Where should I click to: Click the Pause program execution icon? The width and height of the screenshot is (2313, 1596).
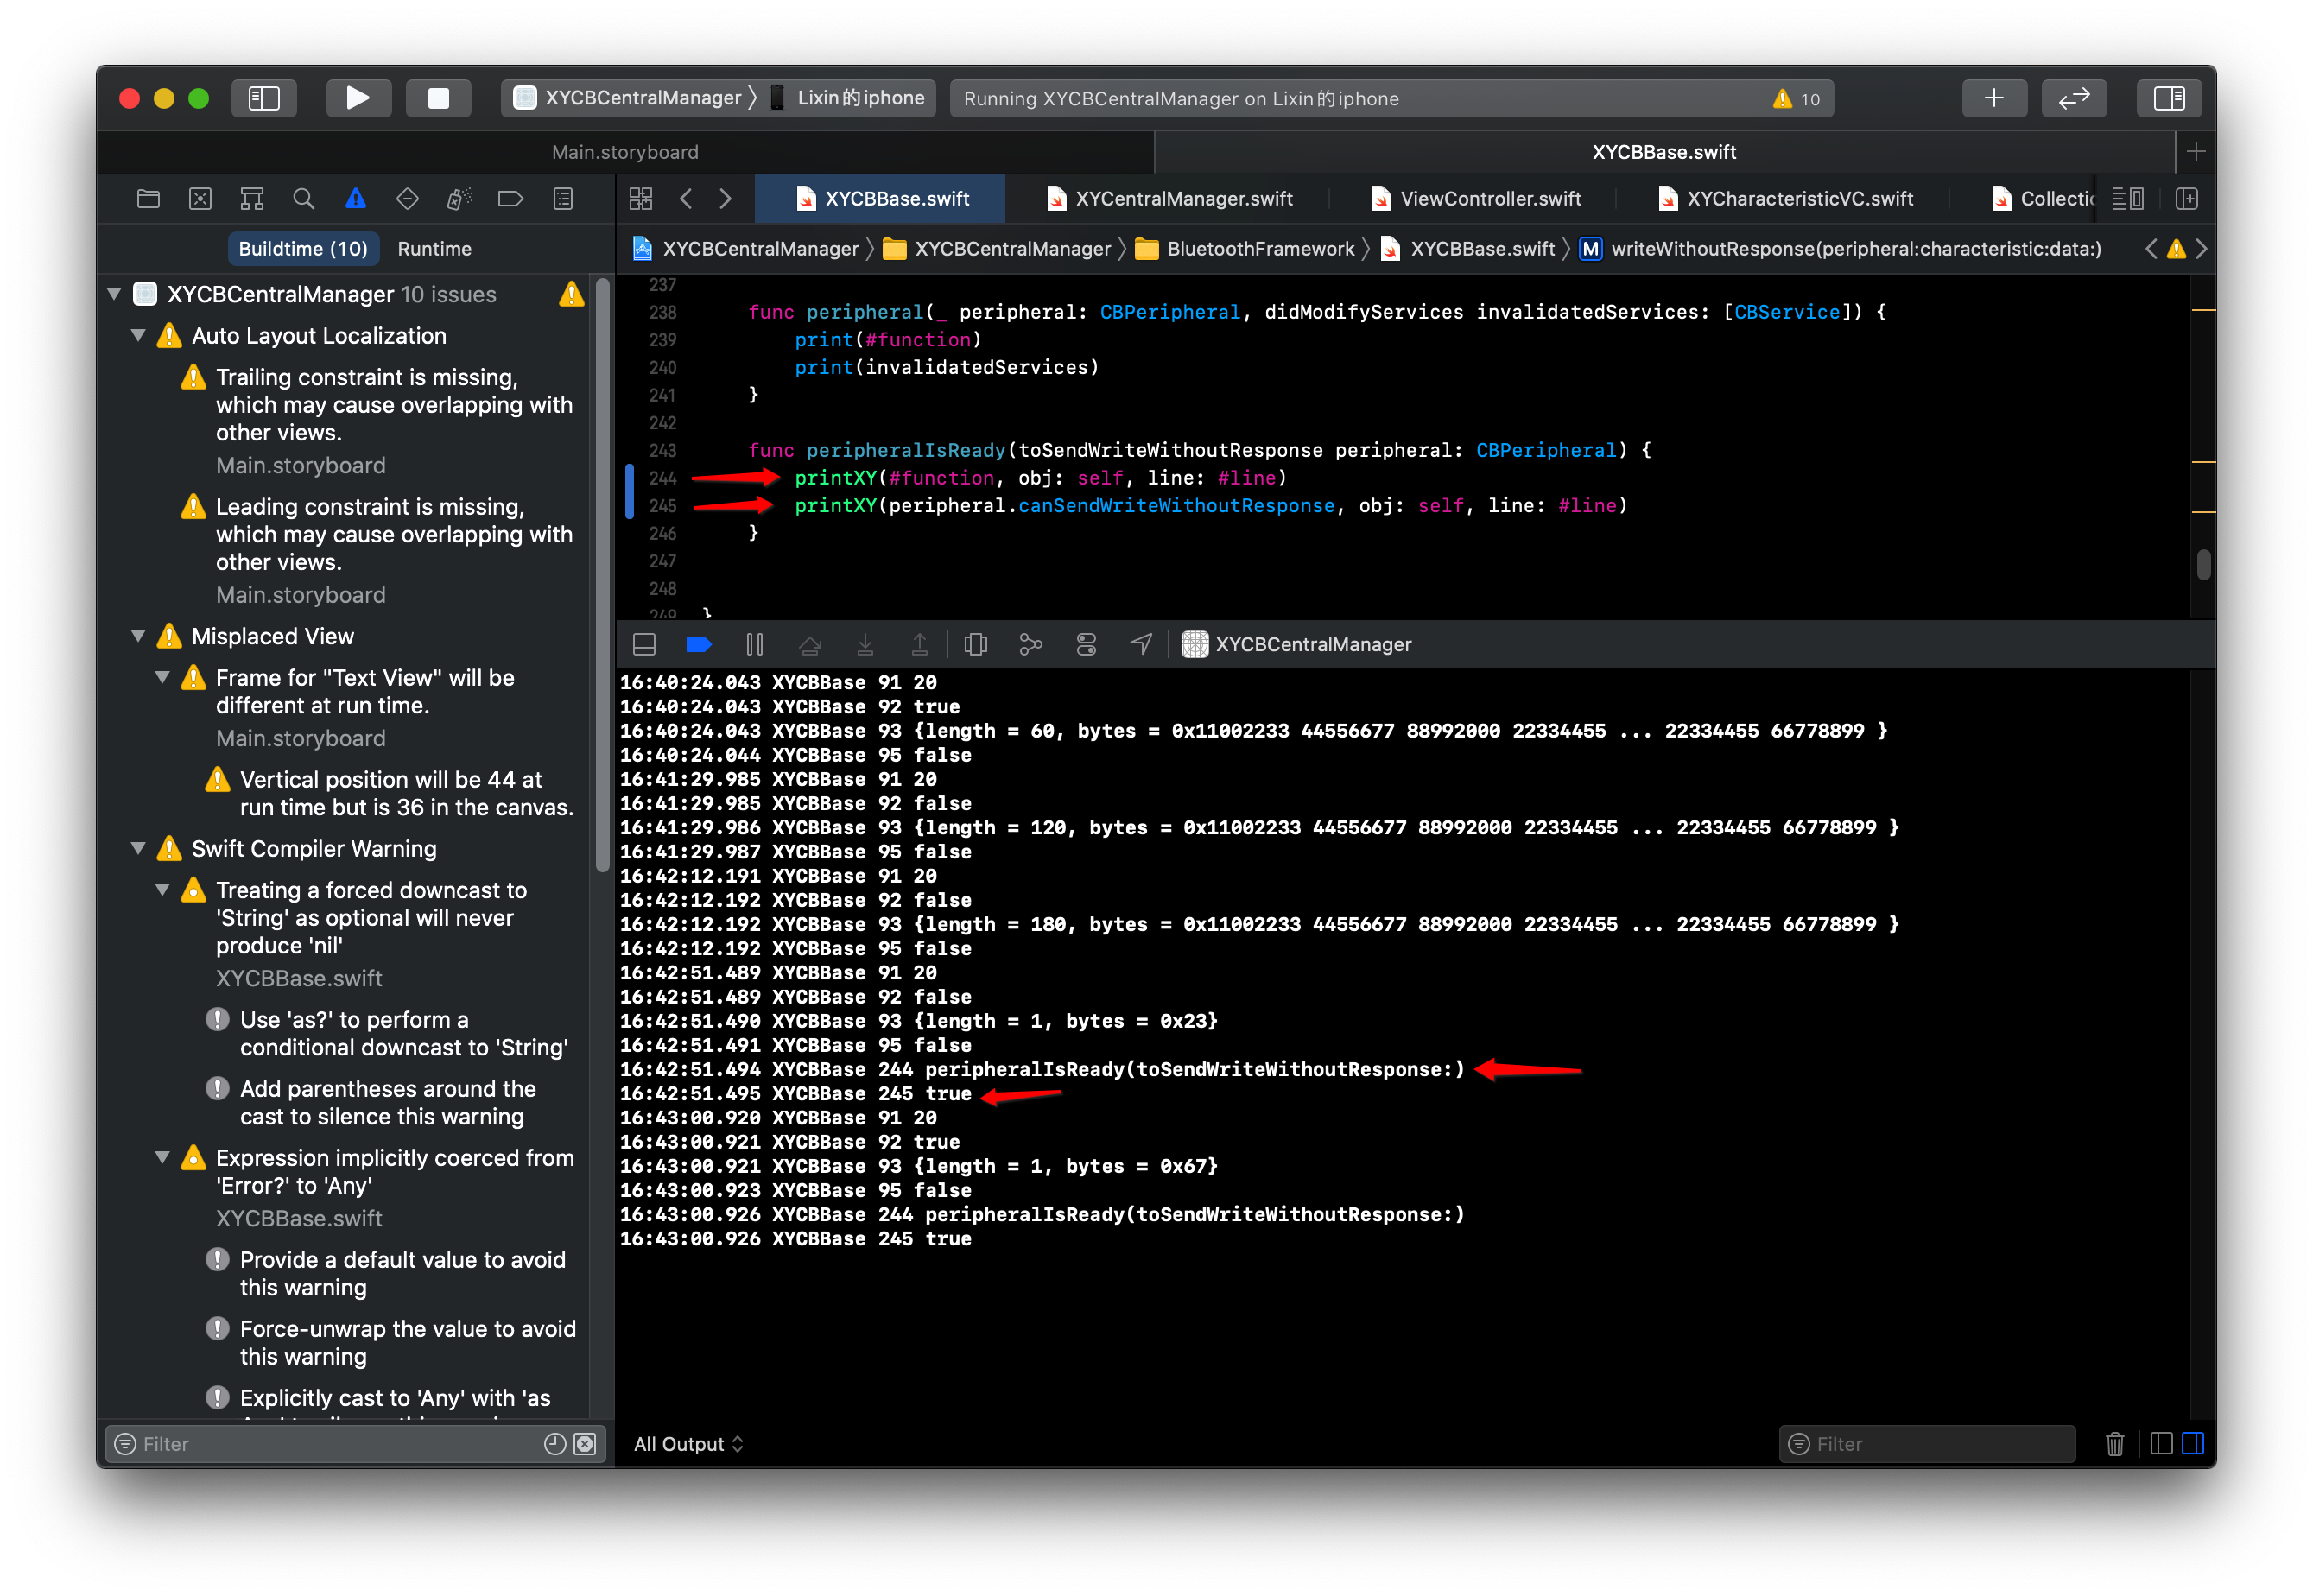[x=755, y=645]
